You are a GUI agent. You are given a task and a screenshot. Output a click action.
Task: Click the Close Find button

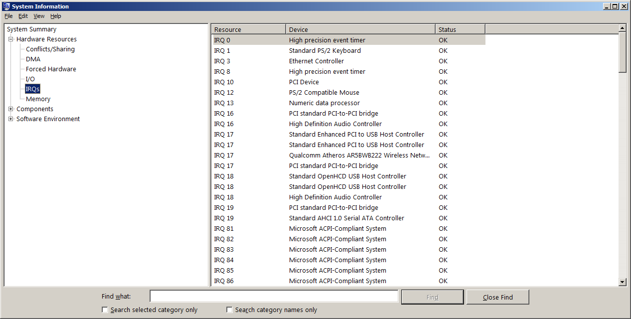(x=497, y=297)
